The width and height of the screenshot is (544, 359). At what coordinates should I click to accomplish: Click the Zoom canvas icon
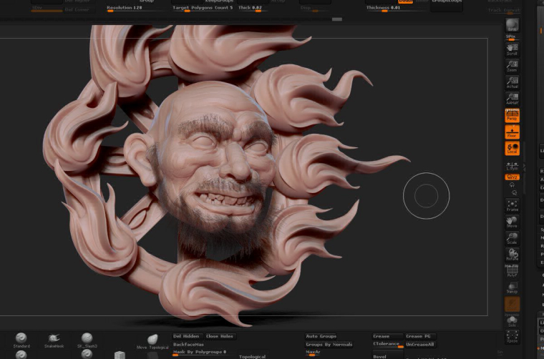[512, 66]
